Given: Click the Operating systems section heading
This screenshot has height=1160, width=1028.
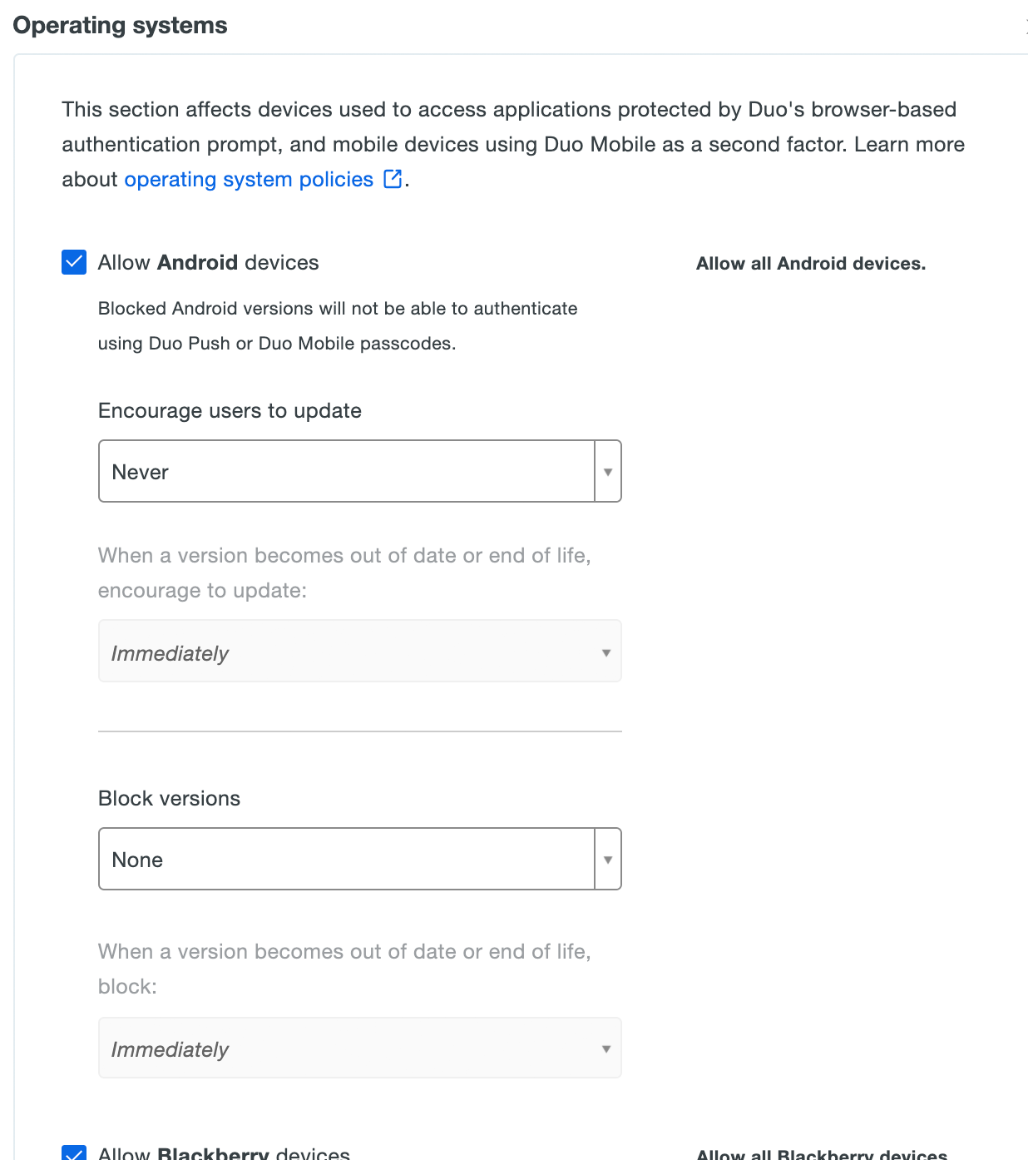Looking at the screenshot, I should click(120, 25).
